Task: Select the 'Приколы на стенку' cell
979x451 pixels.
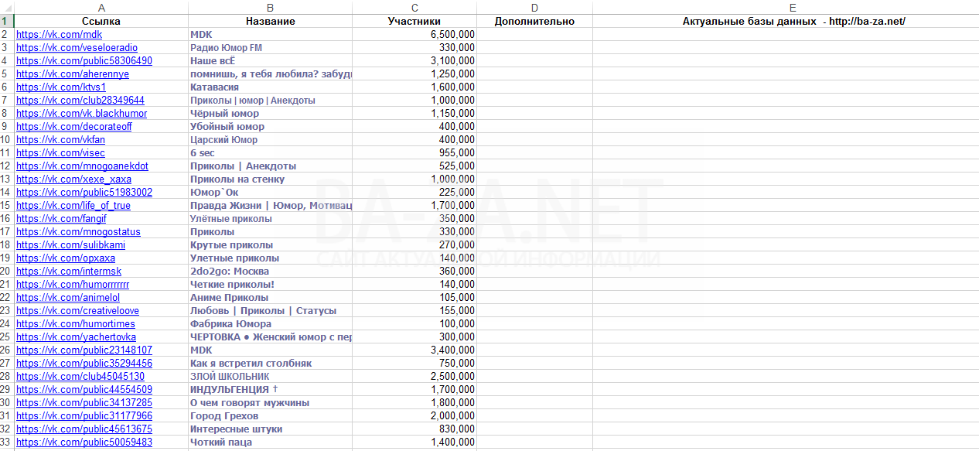Action: point(270,179)
